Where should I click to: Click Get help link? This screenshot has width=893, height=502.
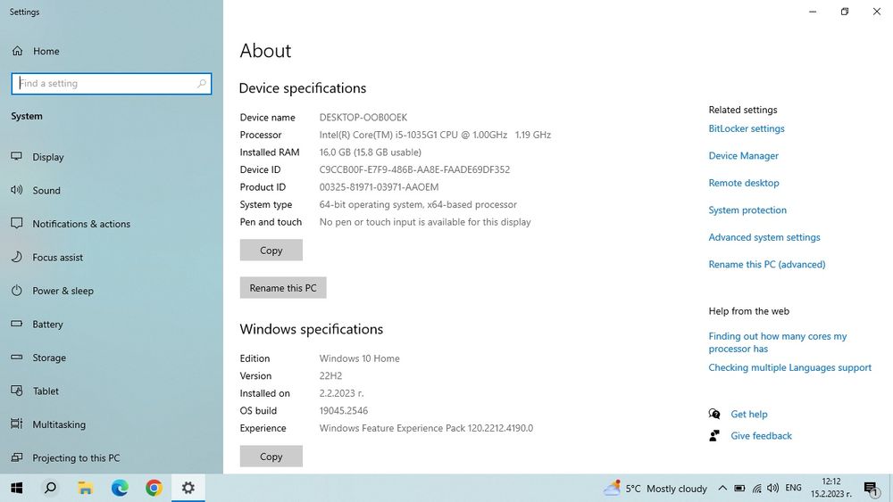(x=749, y=414)
